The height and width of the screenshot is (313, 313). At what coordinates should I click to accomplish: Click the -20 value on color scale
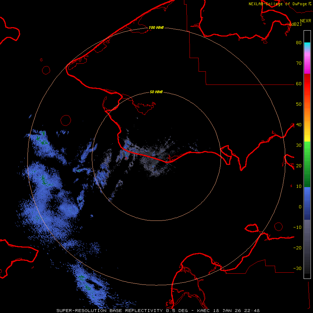pos(297,248)
